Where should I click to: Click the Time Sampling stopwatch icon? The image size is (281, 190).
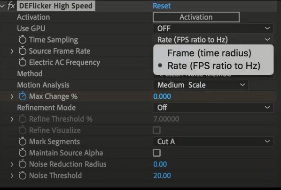point(23,40)
